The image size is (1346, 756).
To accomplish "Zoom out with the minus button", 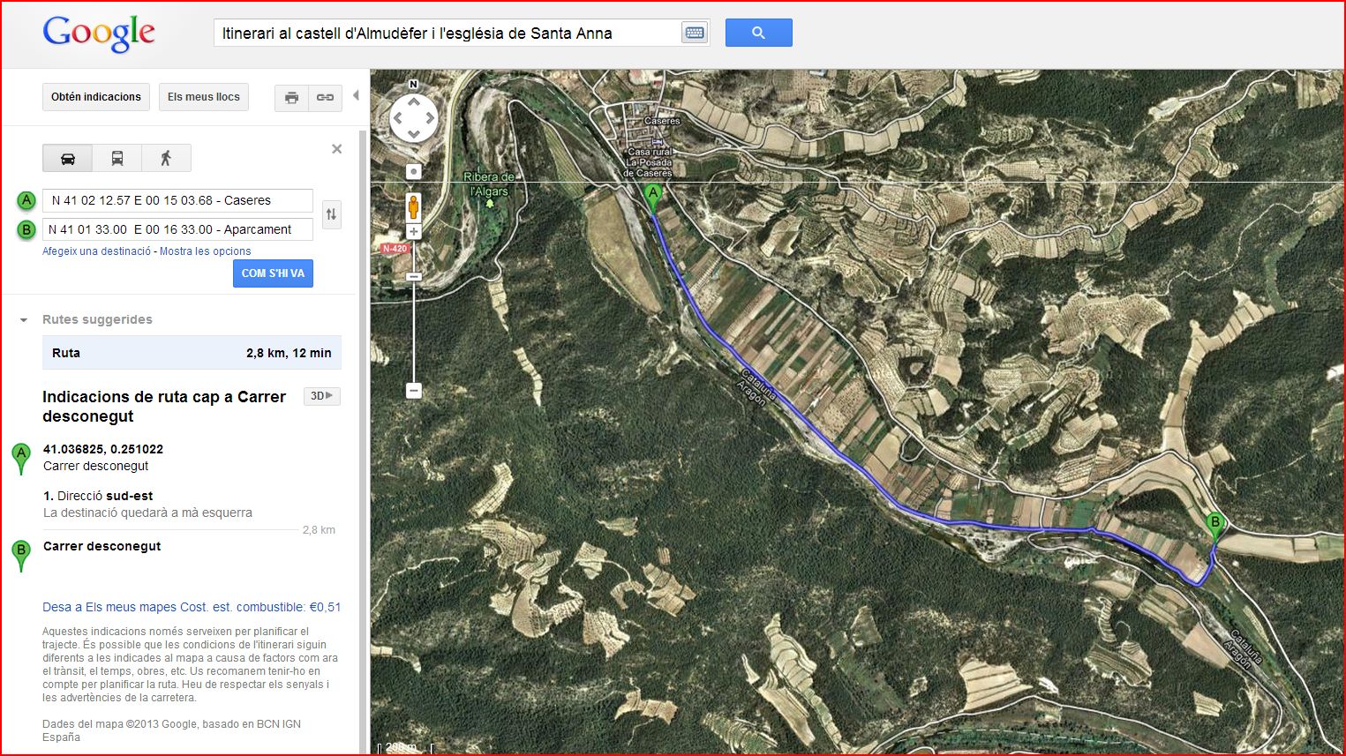I will pos(413,390).
